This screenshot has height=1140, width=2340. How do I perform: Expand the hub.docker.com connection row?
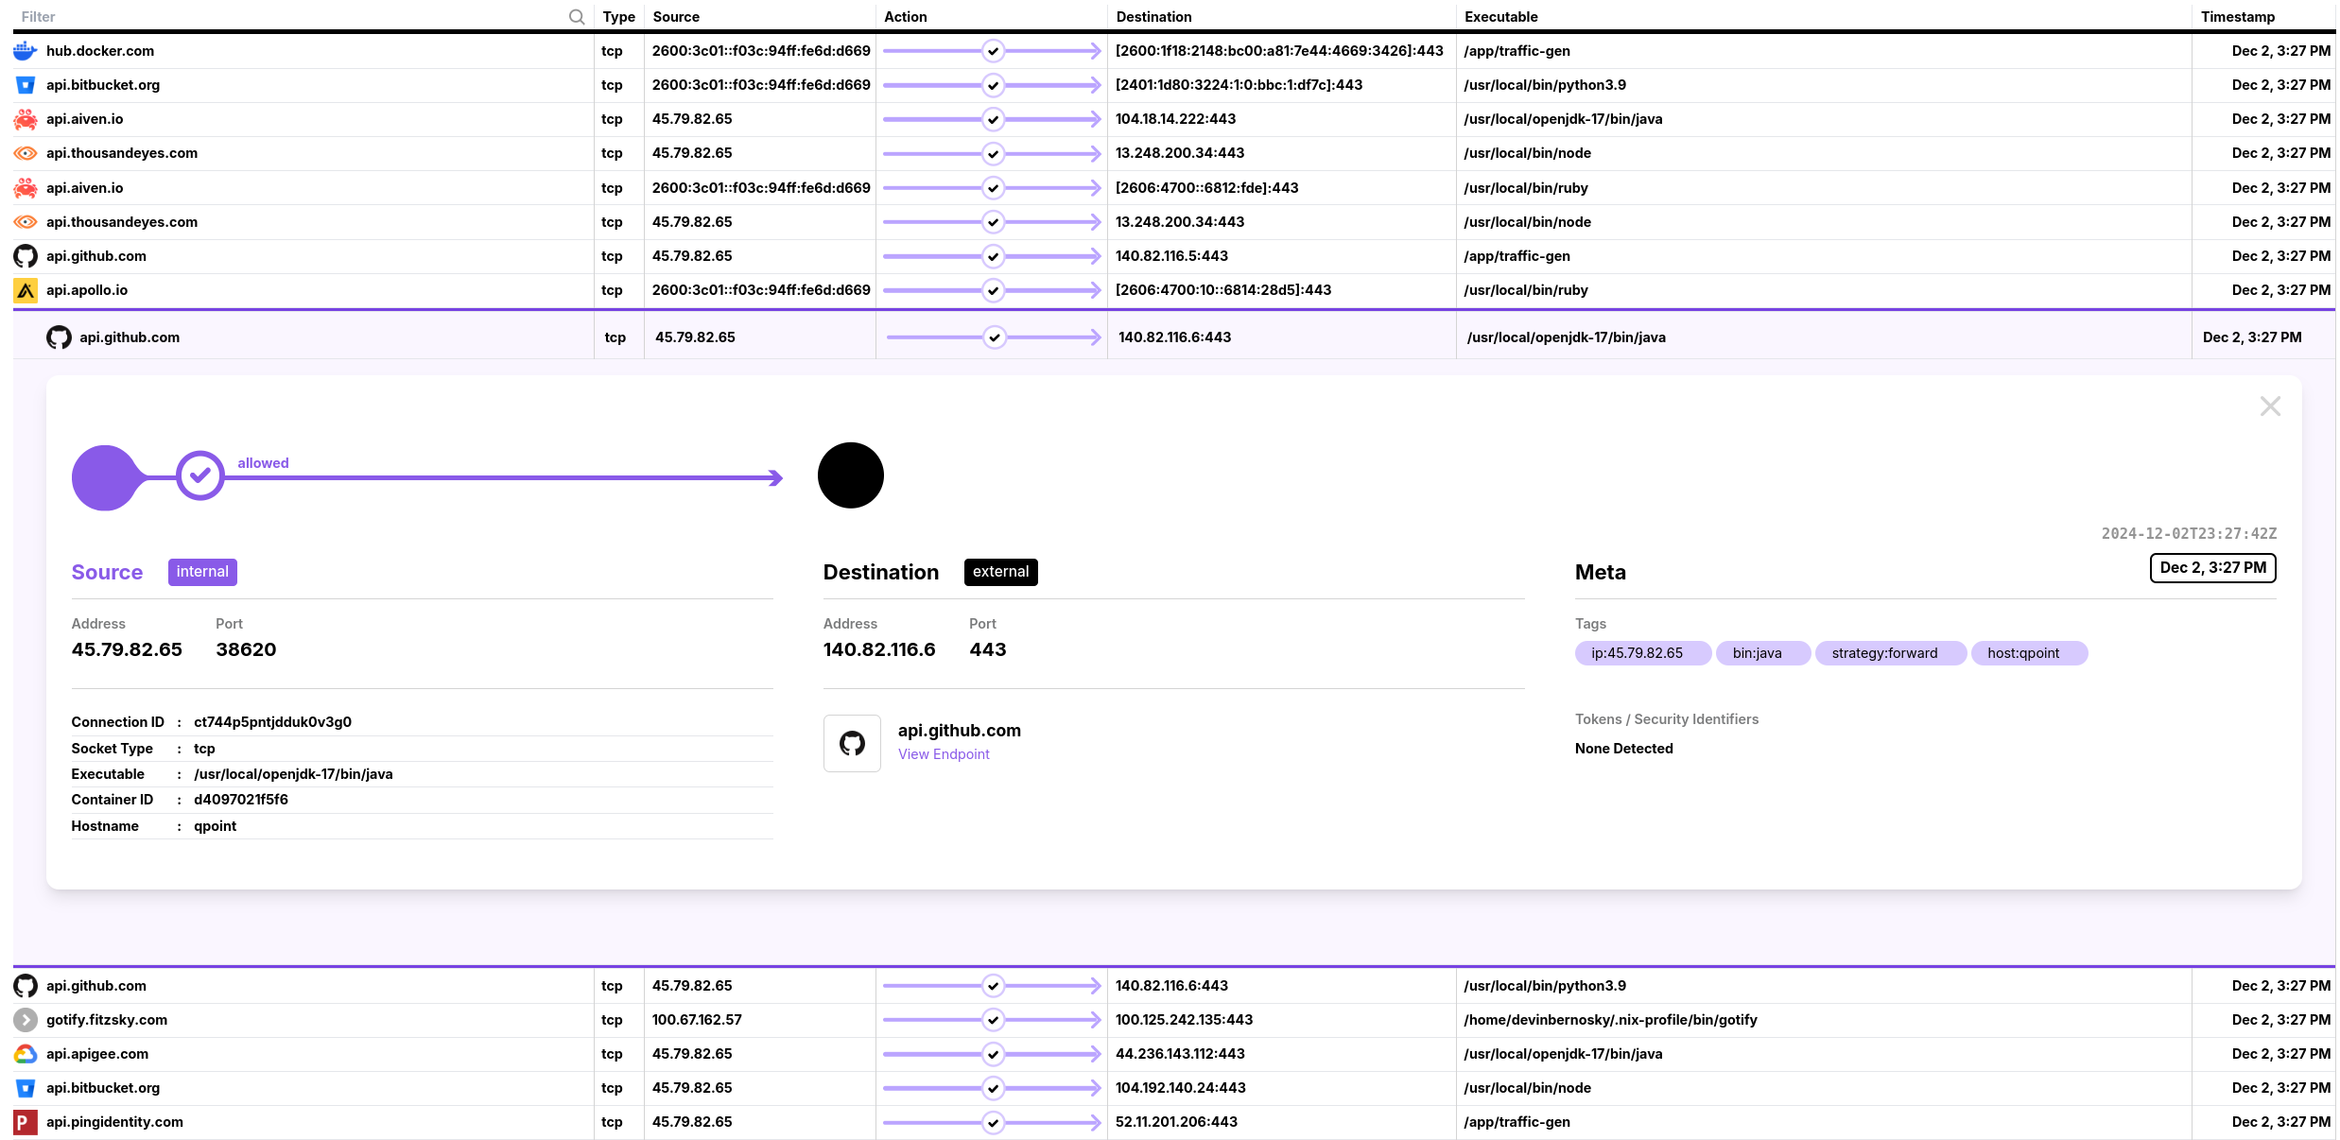[x=1173, y=51]
